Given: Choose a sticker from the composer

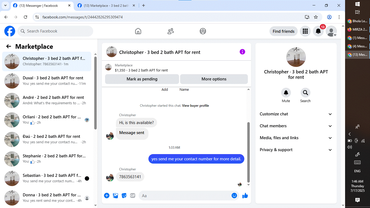Looking at the screenshot, I should 124,196.
